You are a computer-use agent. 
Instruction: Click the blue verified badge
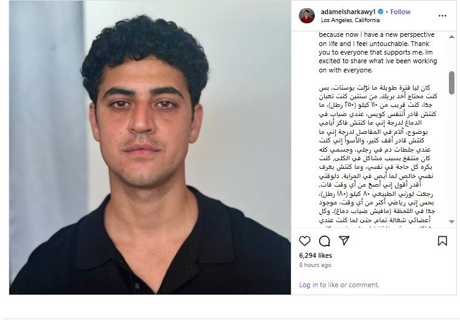coord(381,12)
